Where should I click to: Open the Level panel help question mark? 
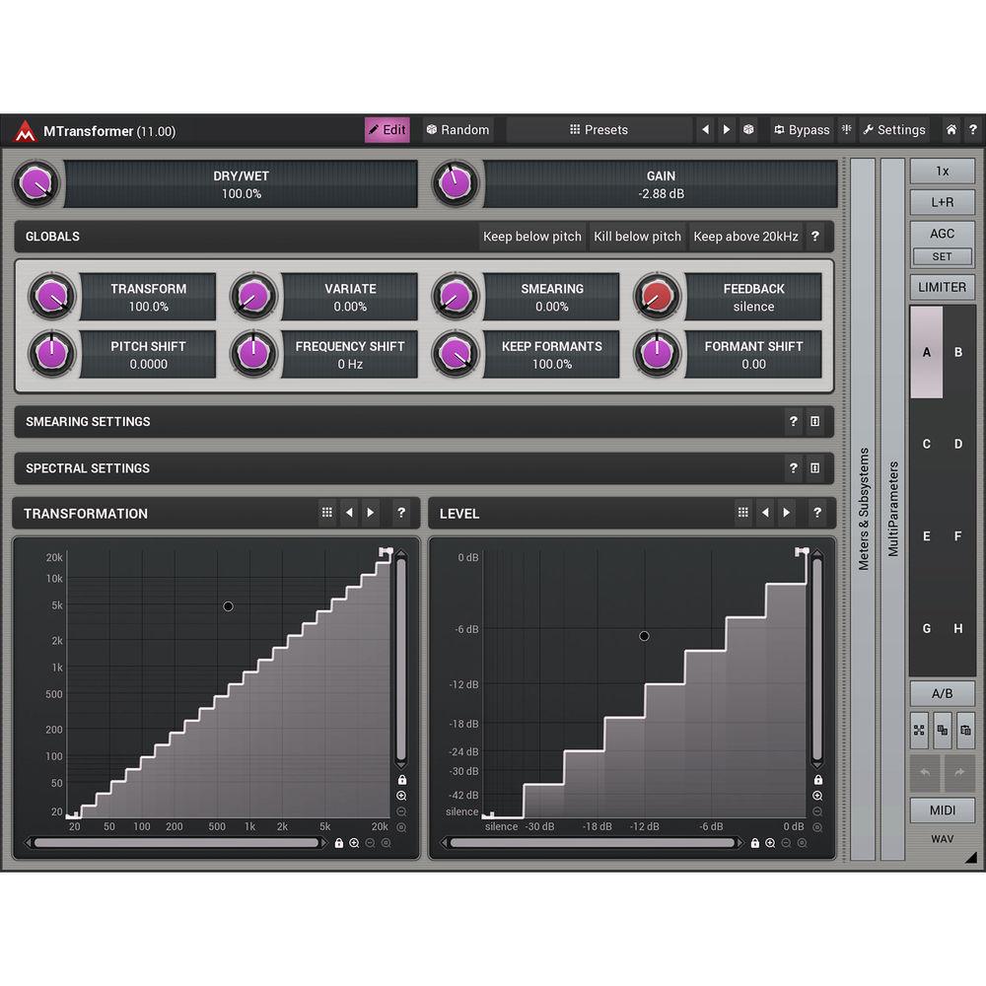816,512
